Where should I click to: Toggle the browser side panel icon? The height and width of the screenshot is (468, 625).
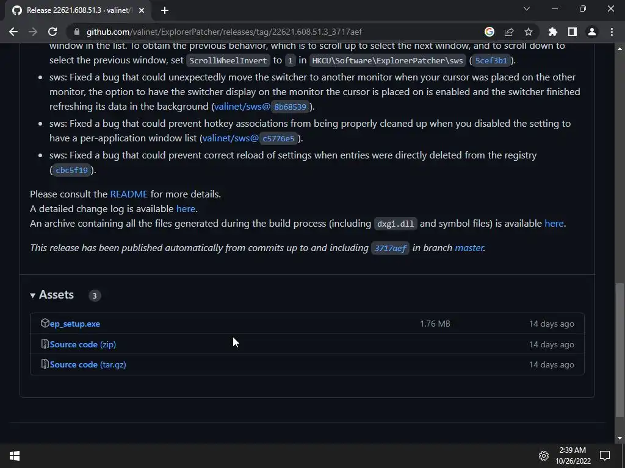[x=573, y=32]
